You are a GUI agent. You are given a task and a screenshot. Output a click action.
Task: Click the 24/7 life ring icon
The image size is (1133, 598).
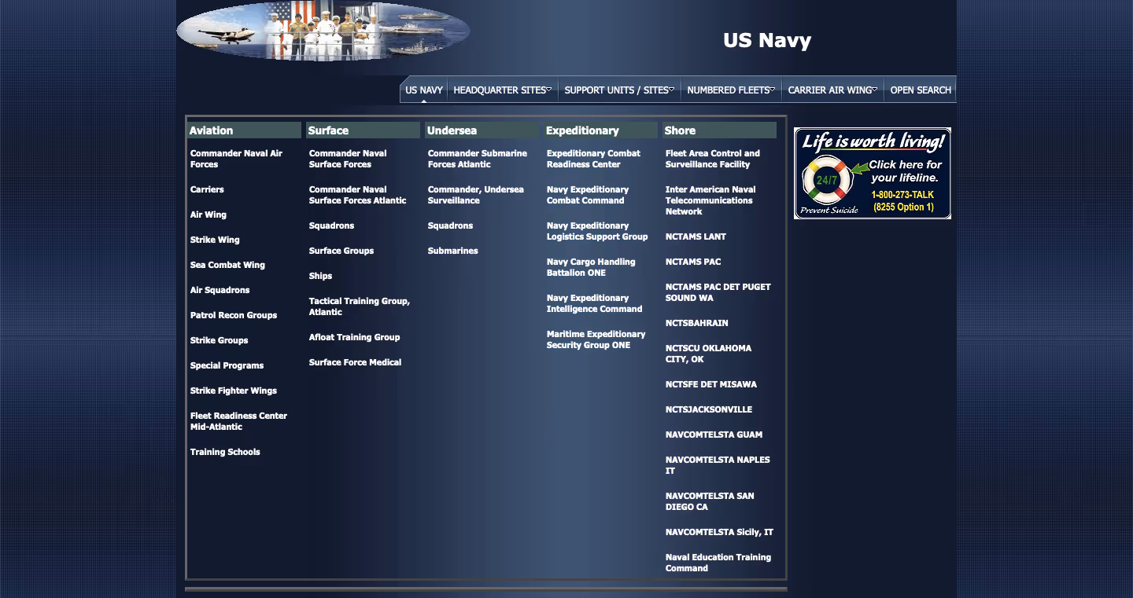click(x=827, y=180)
